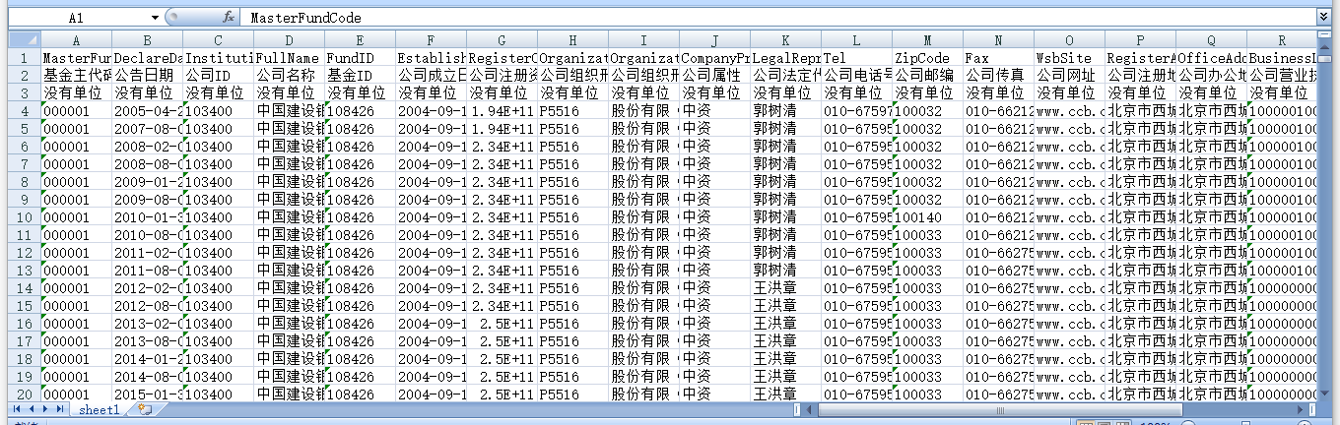The image size is (1340, 425).
Task: Click the 公司传真 cell in row 2
Action: [998, 76]
